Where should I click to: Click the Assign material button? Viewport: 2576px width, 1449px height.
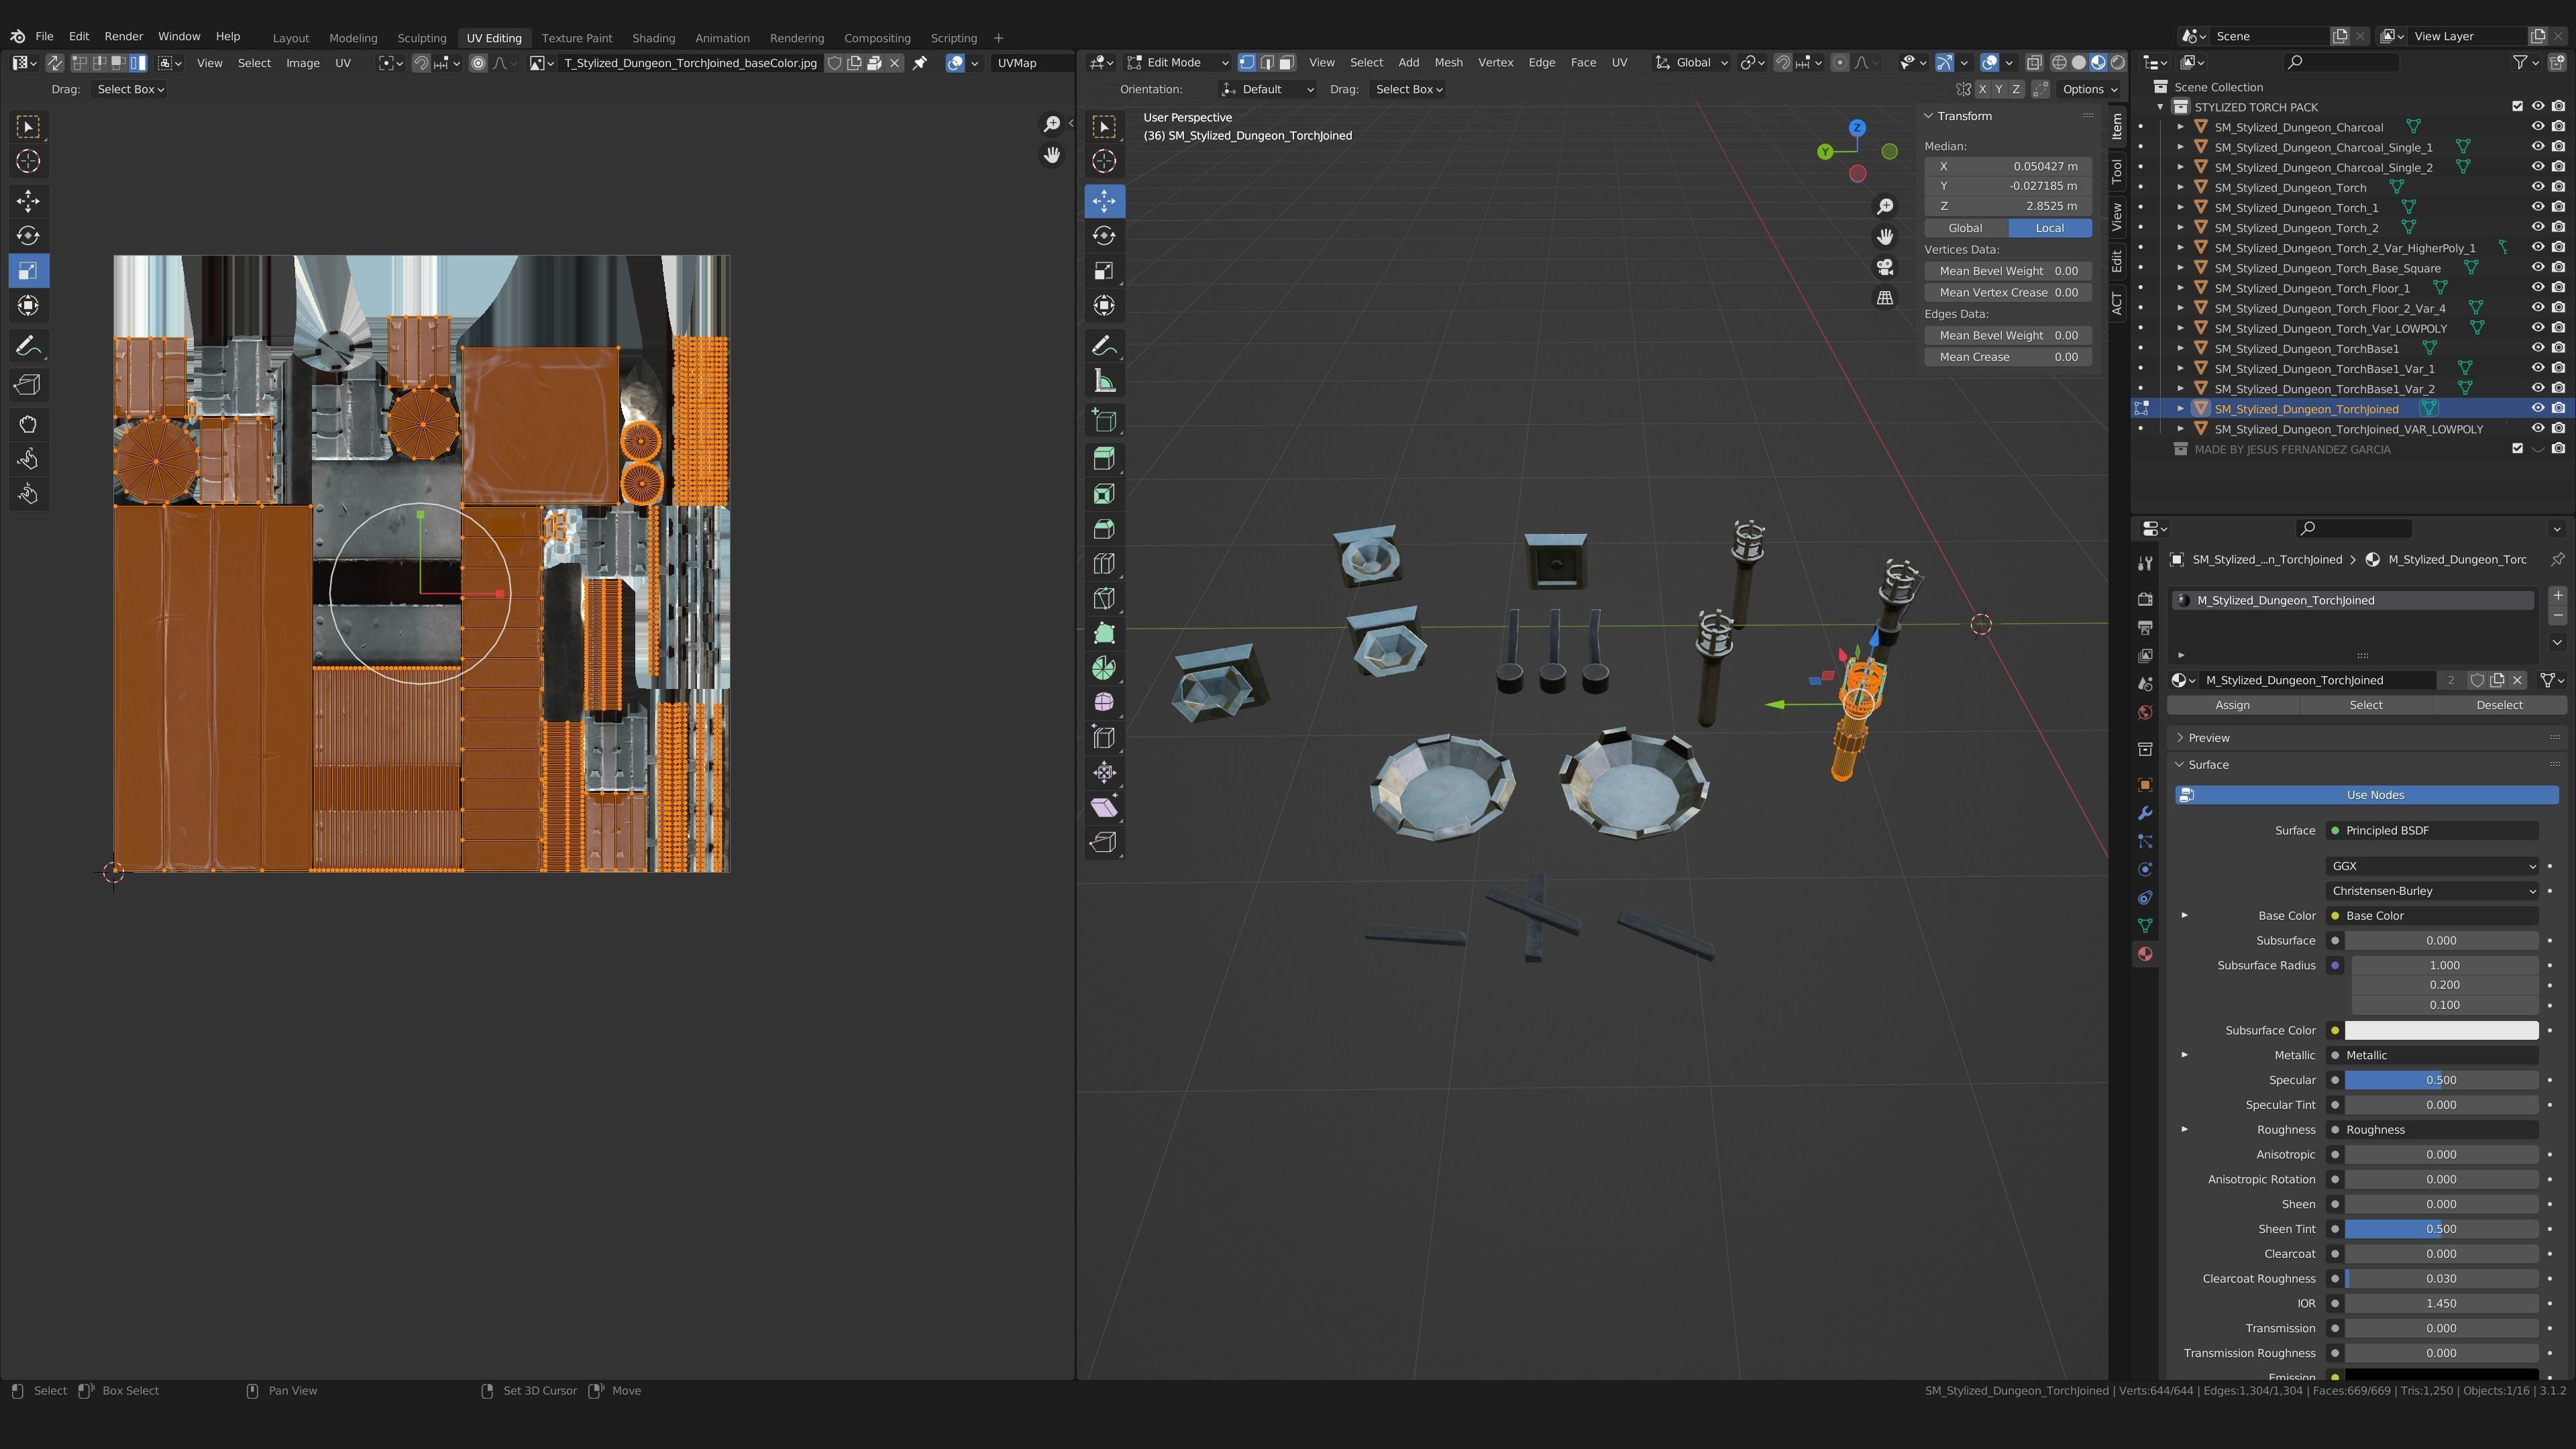click(x=2232, y=705)
